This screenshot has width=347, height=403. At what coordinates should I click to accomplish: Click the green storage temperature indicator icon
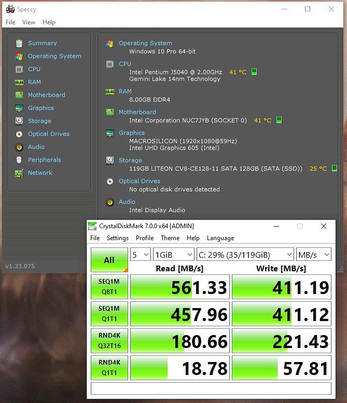(x=335, y=168)
